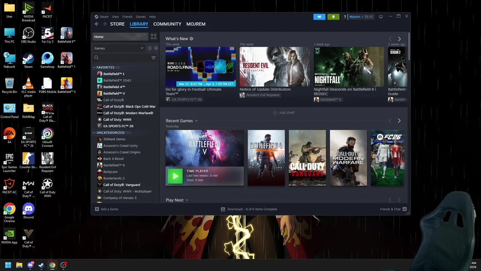
Task: Open the Resident Evil Requiem news thumbnail
Action: tap(275, 67)
